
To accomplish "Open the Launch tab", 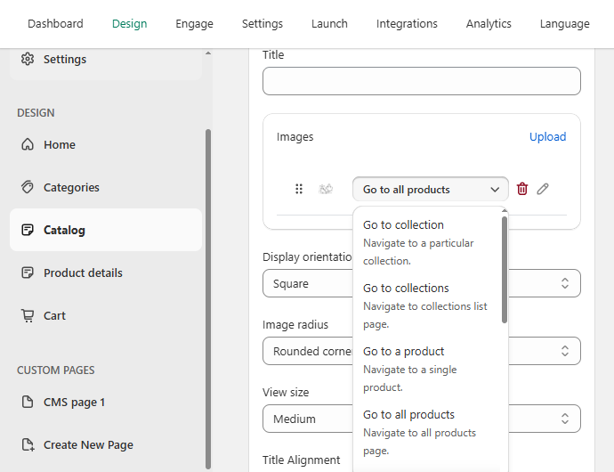I will pos(329,24).
